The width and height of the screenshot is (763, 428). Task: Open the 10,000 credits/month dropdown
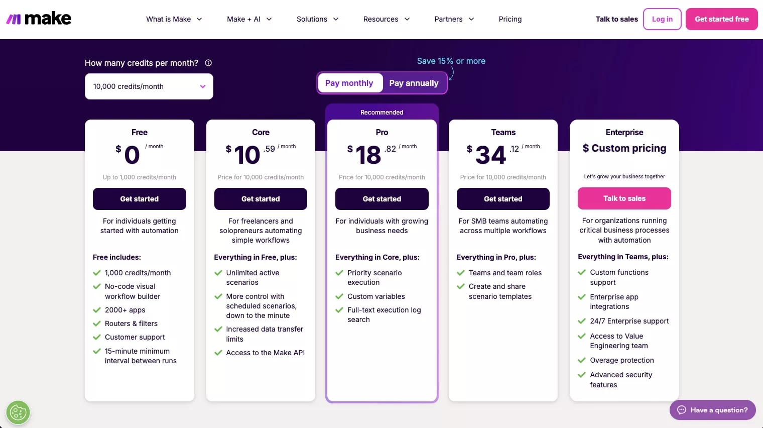tap(149, 86)
